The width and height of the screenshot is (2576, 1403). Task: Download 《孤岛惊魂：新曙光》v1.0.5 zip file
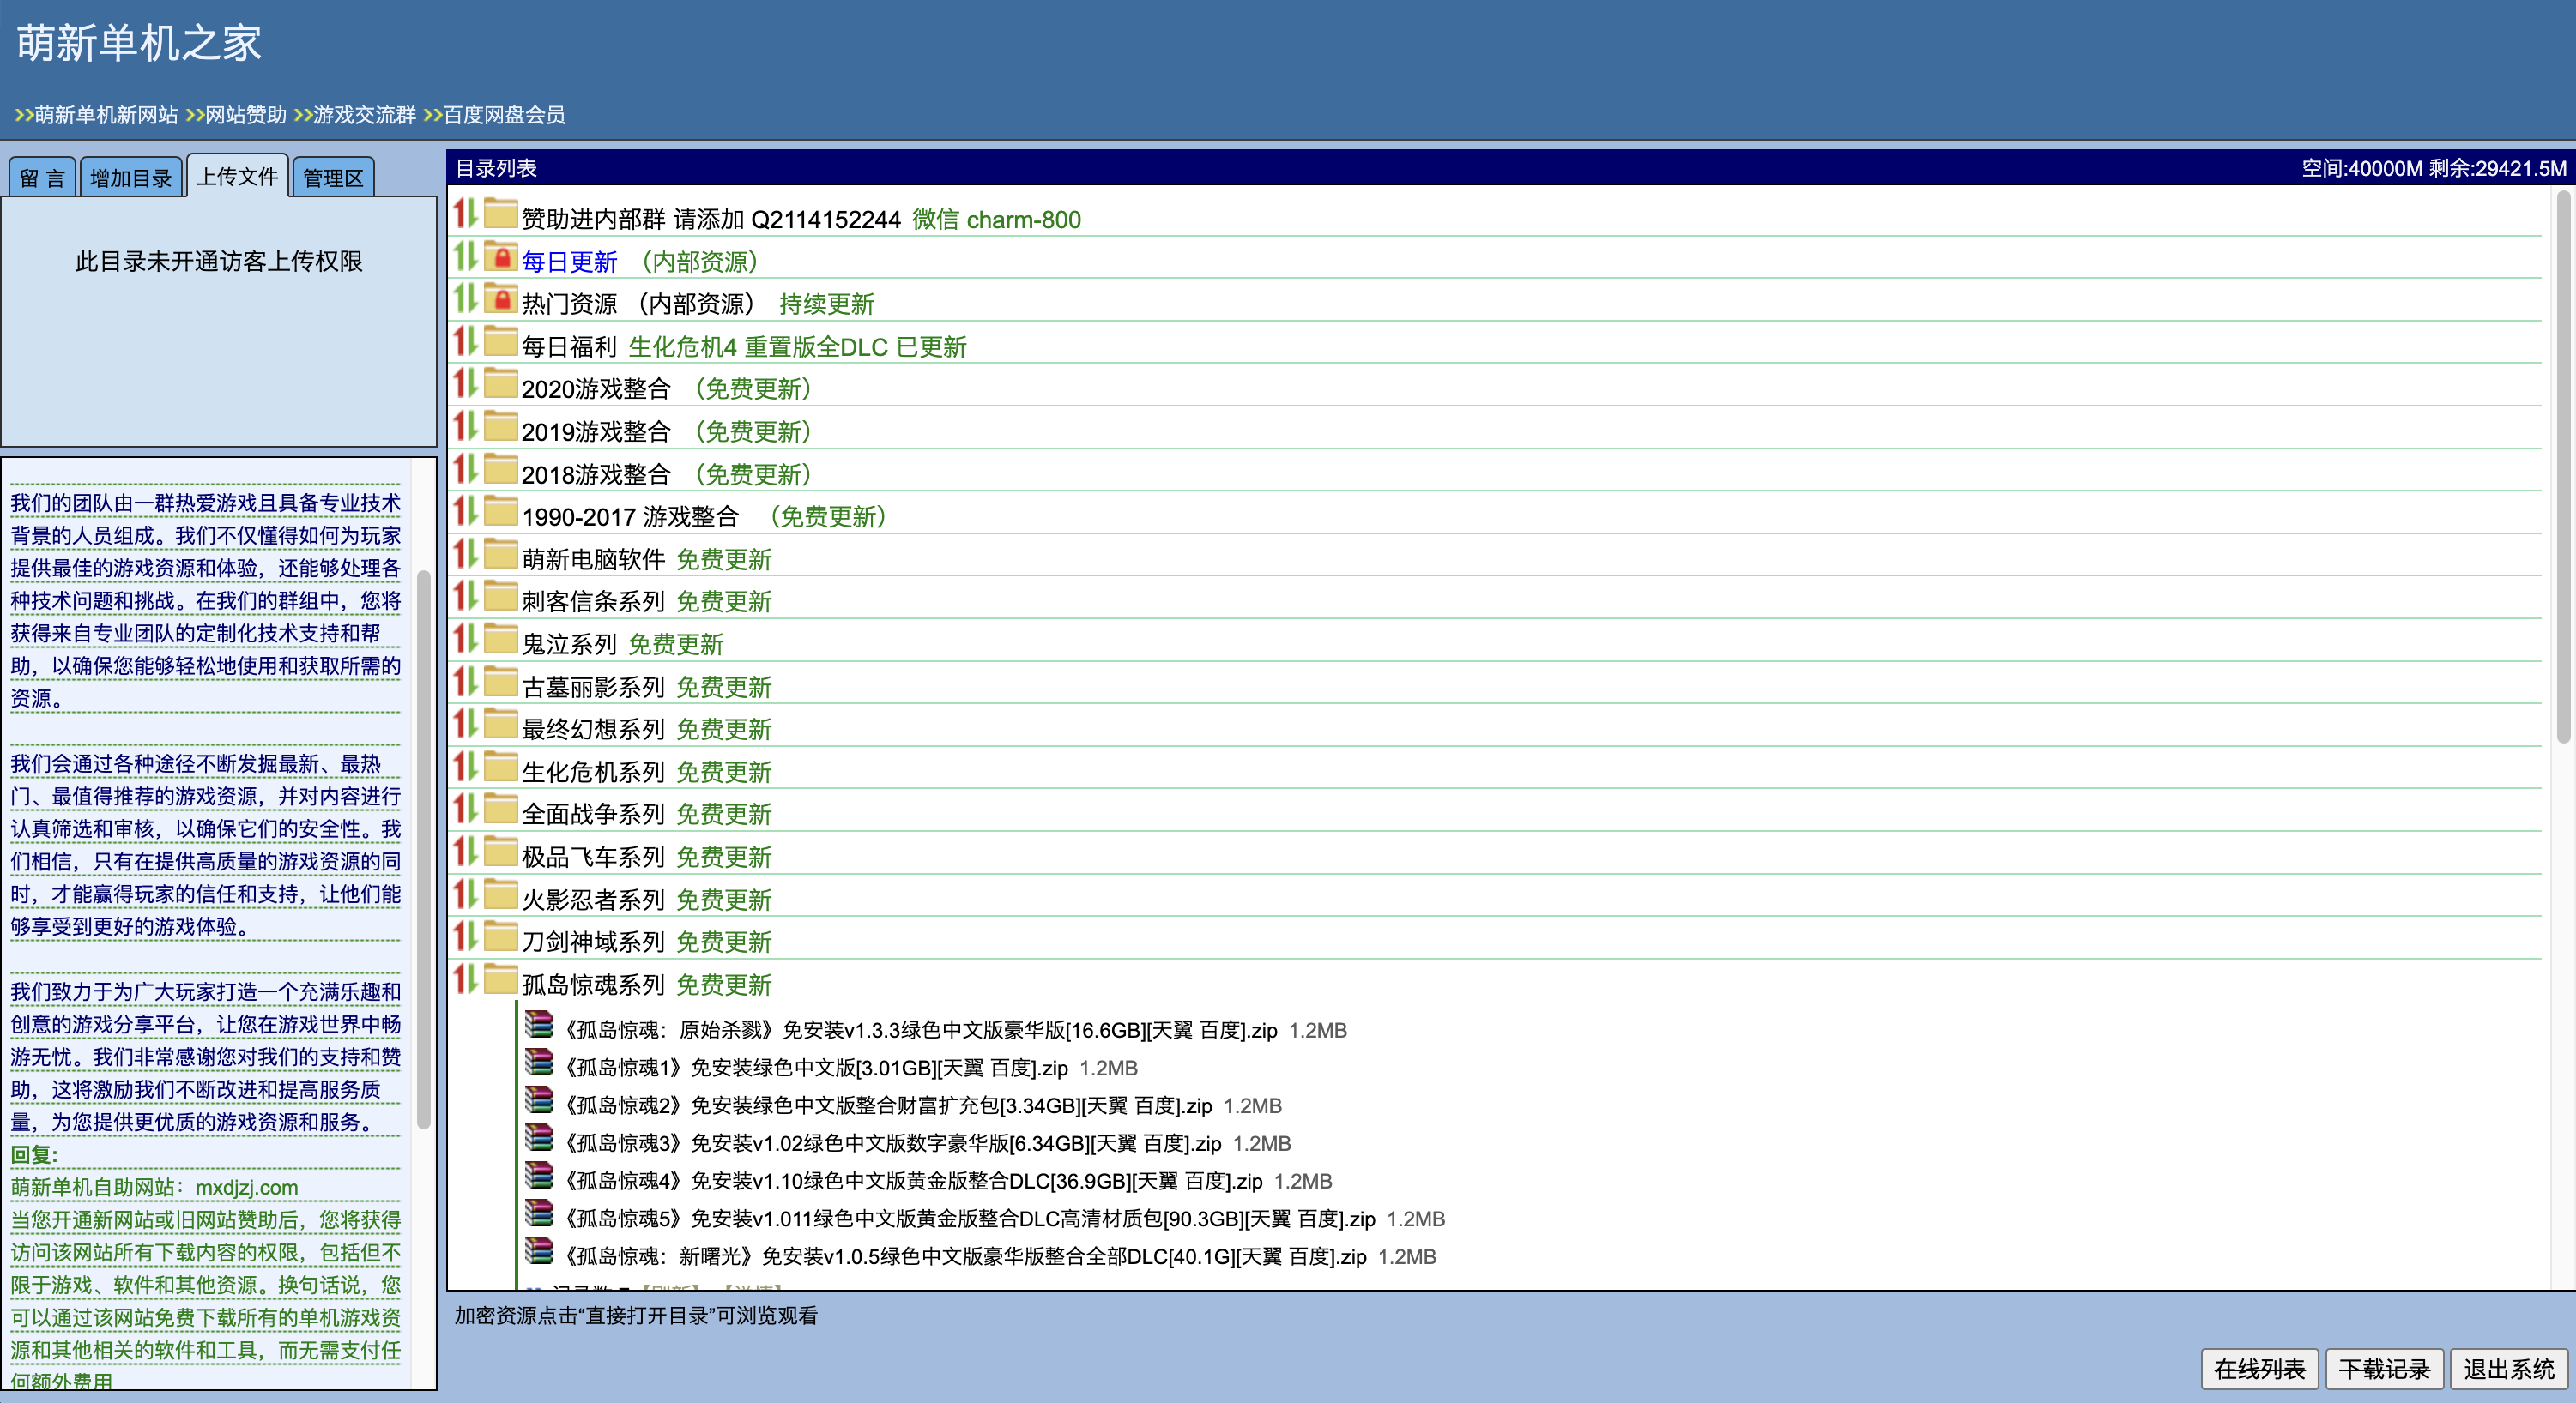[x=964, y=1257]
